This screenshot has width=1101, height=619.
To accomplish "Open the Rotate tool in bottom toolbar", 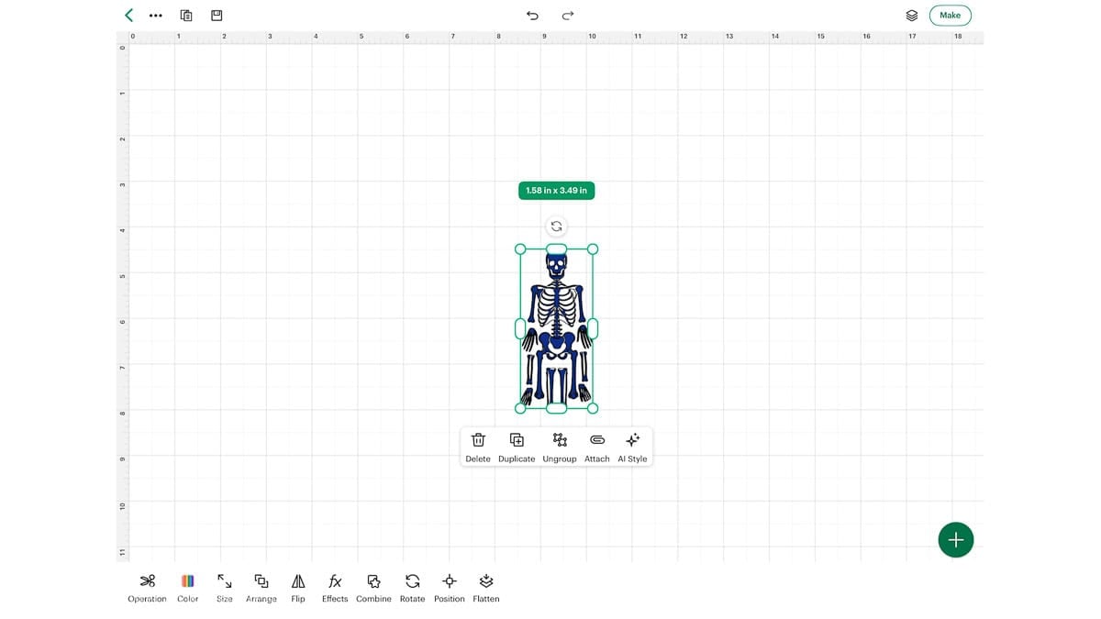I will click(x=413, y=588).
